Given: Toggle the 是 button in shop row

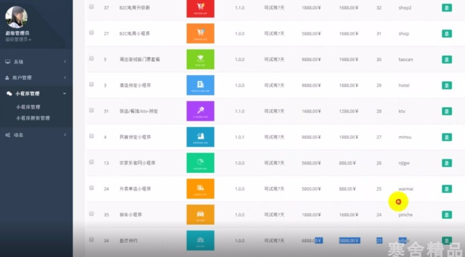Looking at the screenshot, I should tap(446, 34).
